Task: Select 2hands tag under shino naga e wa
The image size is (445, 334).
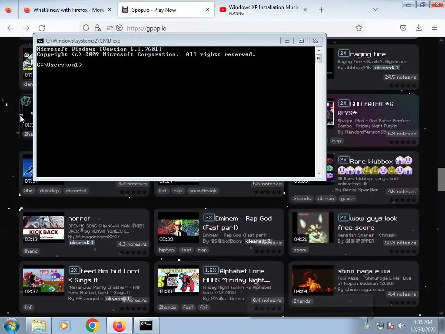Action: pyautogui.click(x=302, y=301)
